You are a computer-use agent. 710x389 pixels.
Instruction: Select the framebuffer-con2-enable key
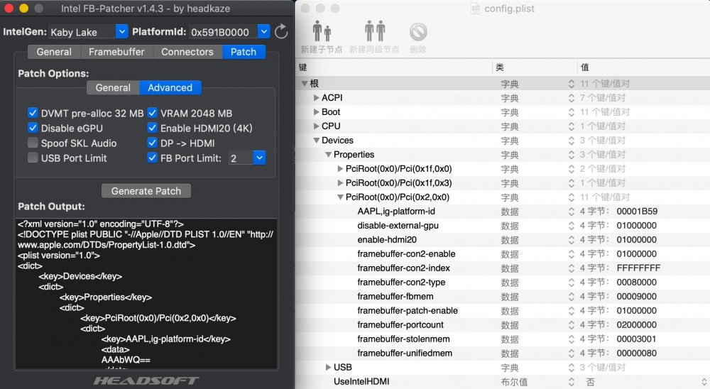click(406, 254)
